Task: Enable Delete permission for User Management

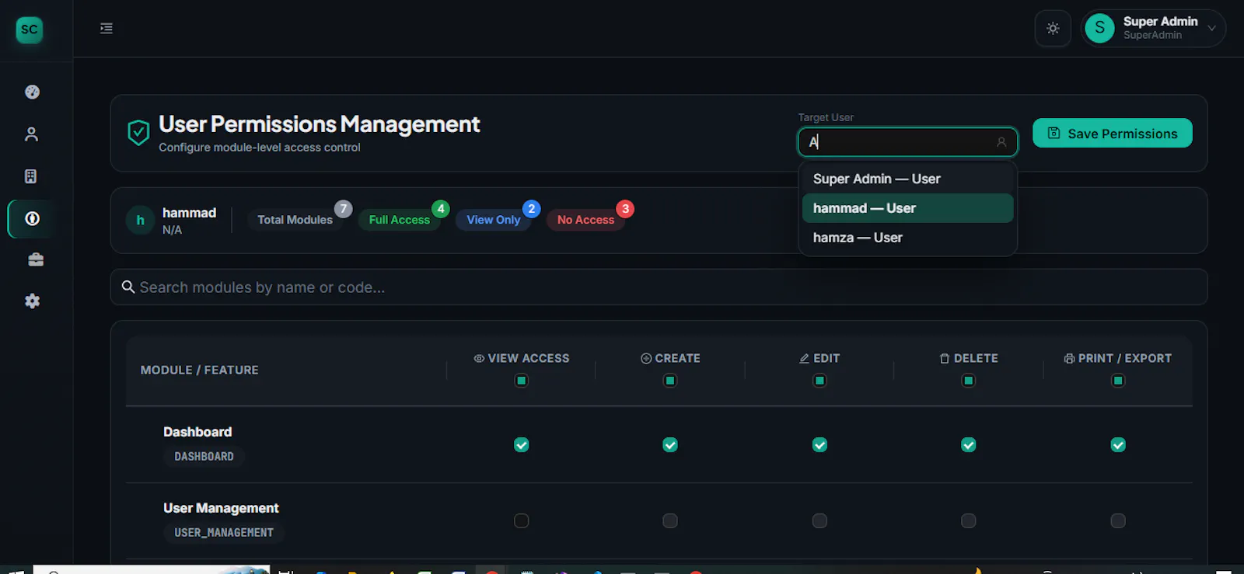Action: [x=968, y=520]
